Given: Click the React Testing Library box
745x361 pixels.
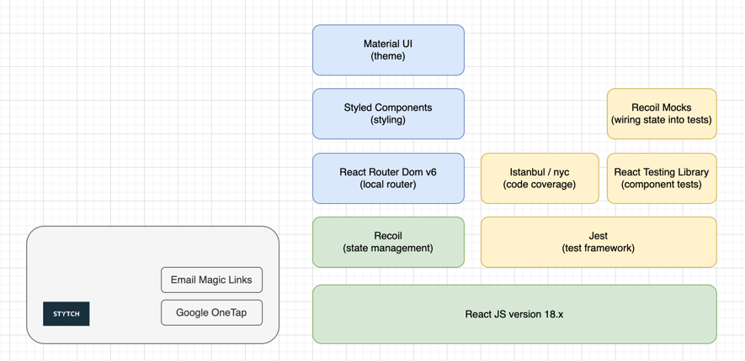Looking at the screenshot, I should pyautogui.click(x=662, y=178).
